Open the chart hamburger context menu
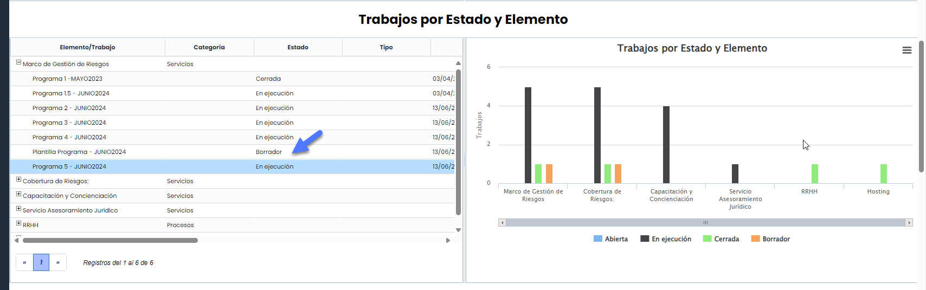Viewport: 926px width, 290px height. point(906,50)
